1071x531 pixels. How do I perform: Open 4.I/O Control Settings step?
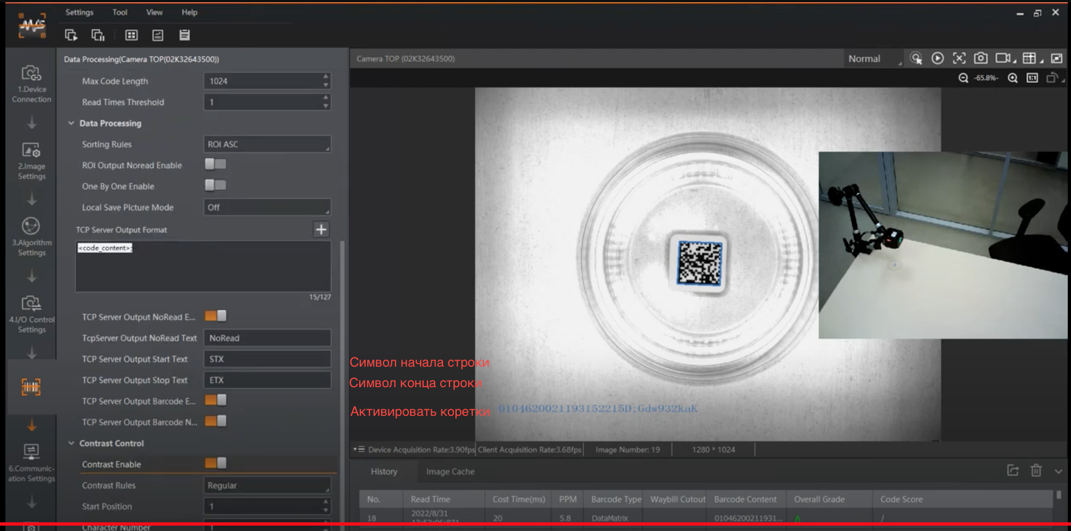[x=31, y=314]
